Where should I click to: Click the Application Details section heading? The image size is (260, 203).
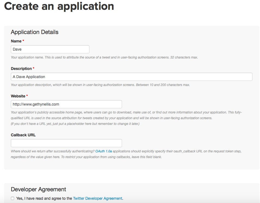[35, 32]
